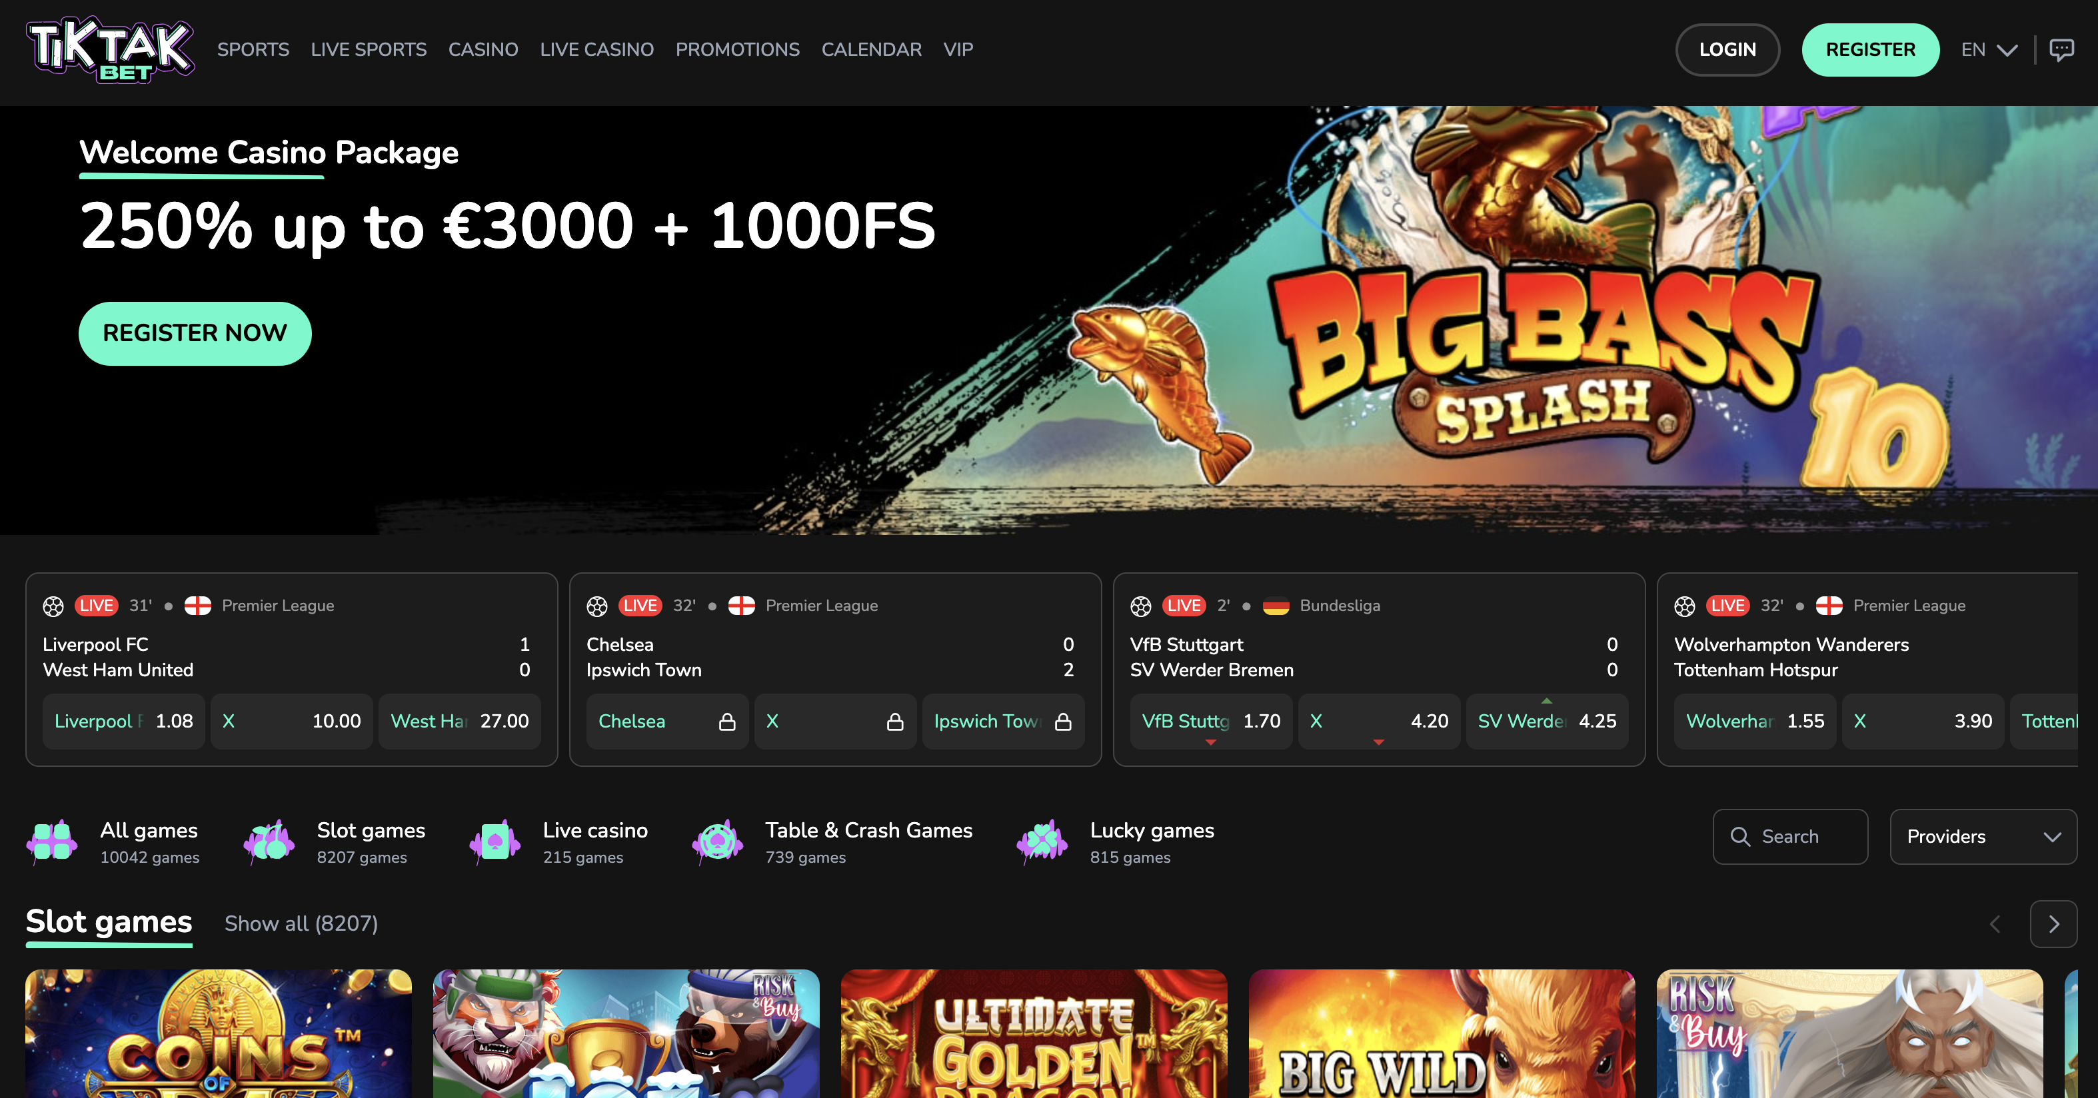
Task: Open the hockey animals Risk & Buy thumbnail
Action: 626,1033
